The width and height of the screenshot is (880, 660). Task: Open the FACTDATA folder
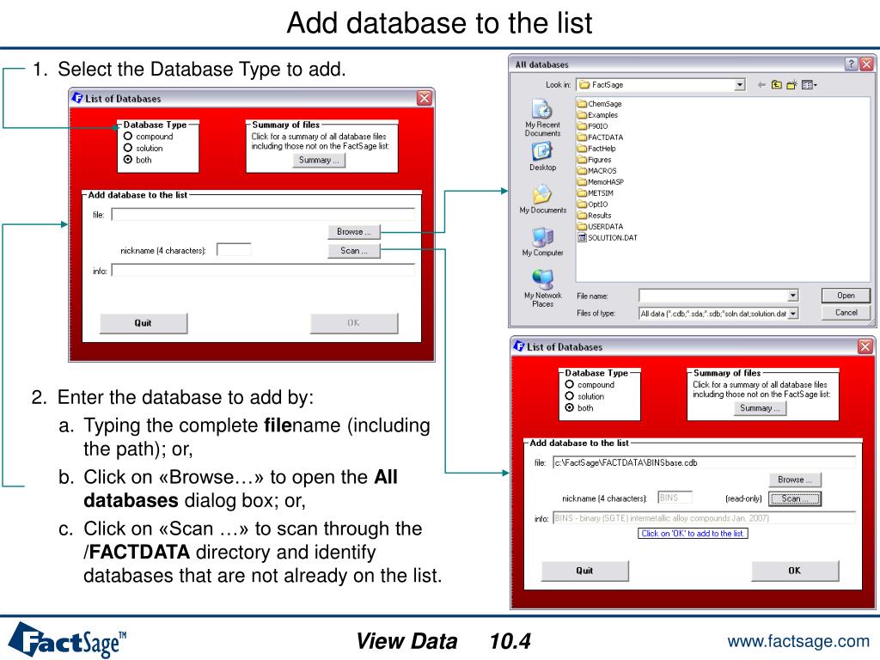point(601,137)
